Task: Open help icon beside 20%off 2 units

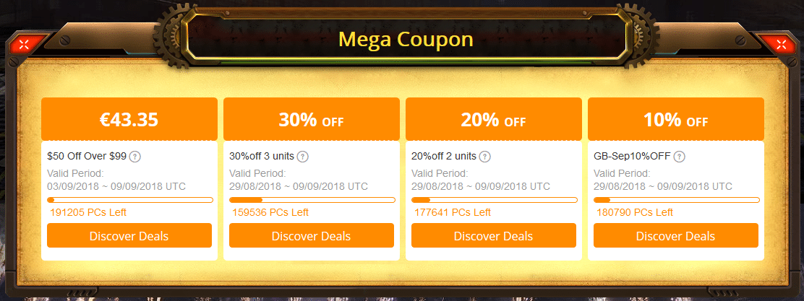Action: 485,157
